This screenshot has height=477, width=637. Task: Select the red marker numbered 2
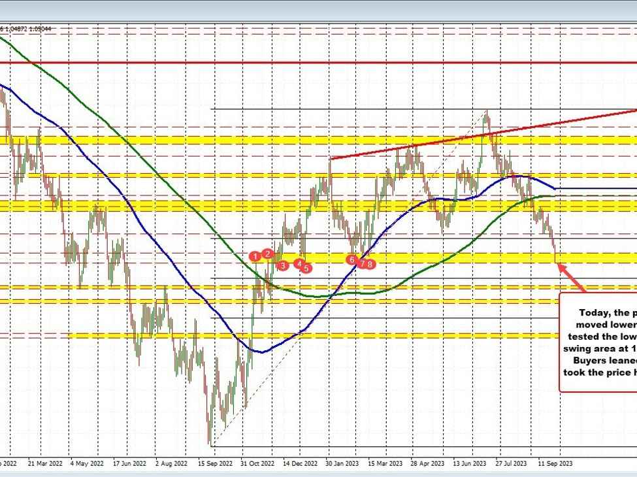[x=267, y=254]
